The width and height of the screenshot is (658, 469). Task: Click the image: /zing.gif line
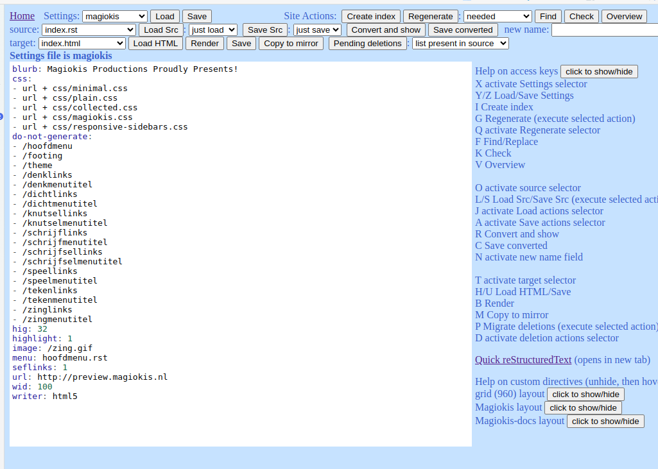[52, 348]
